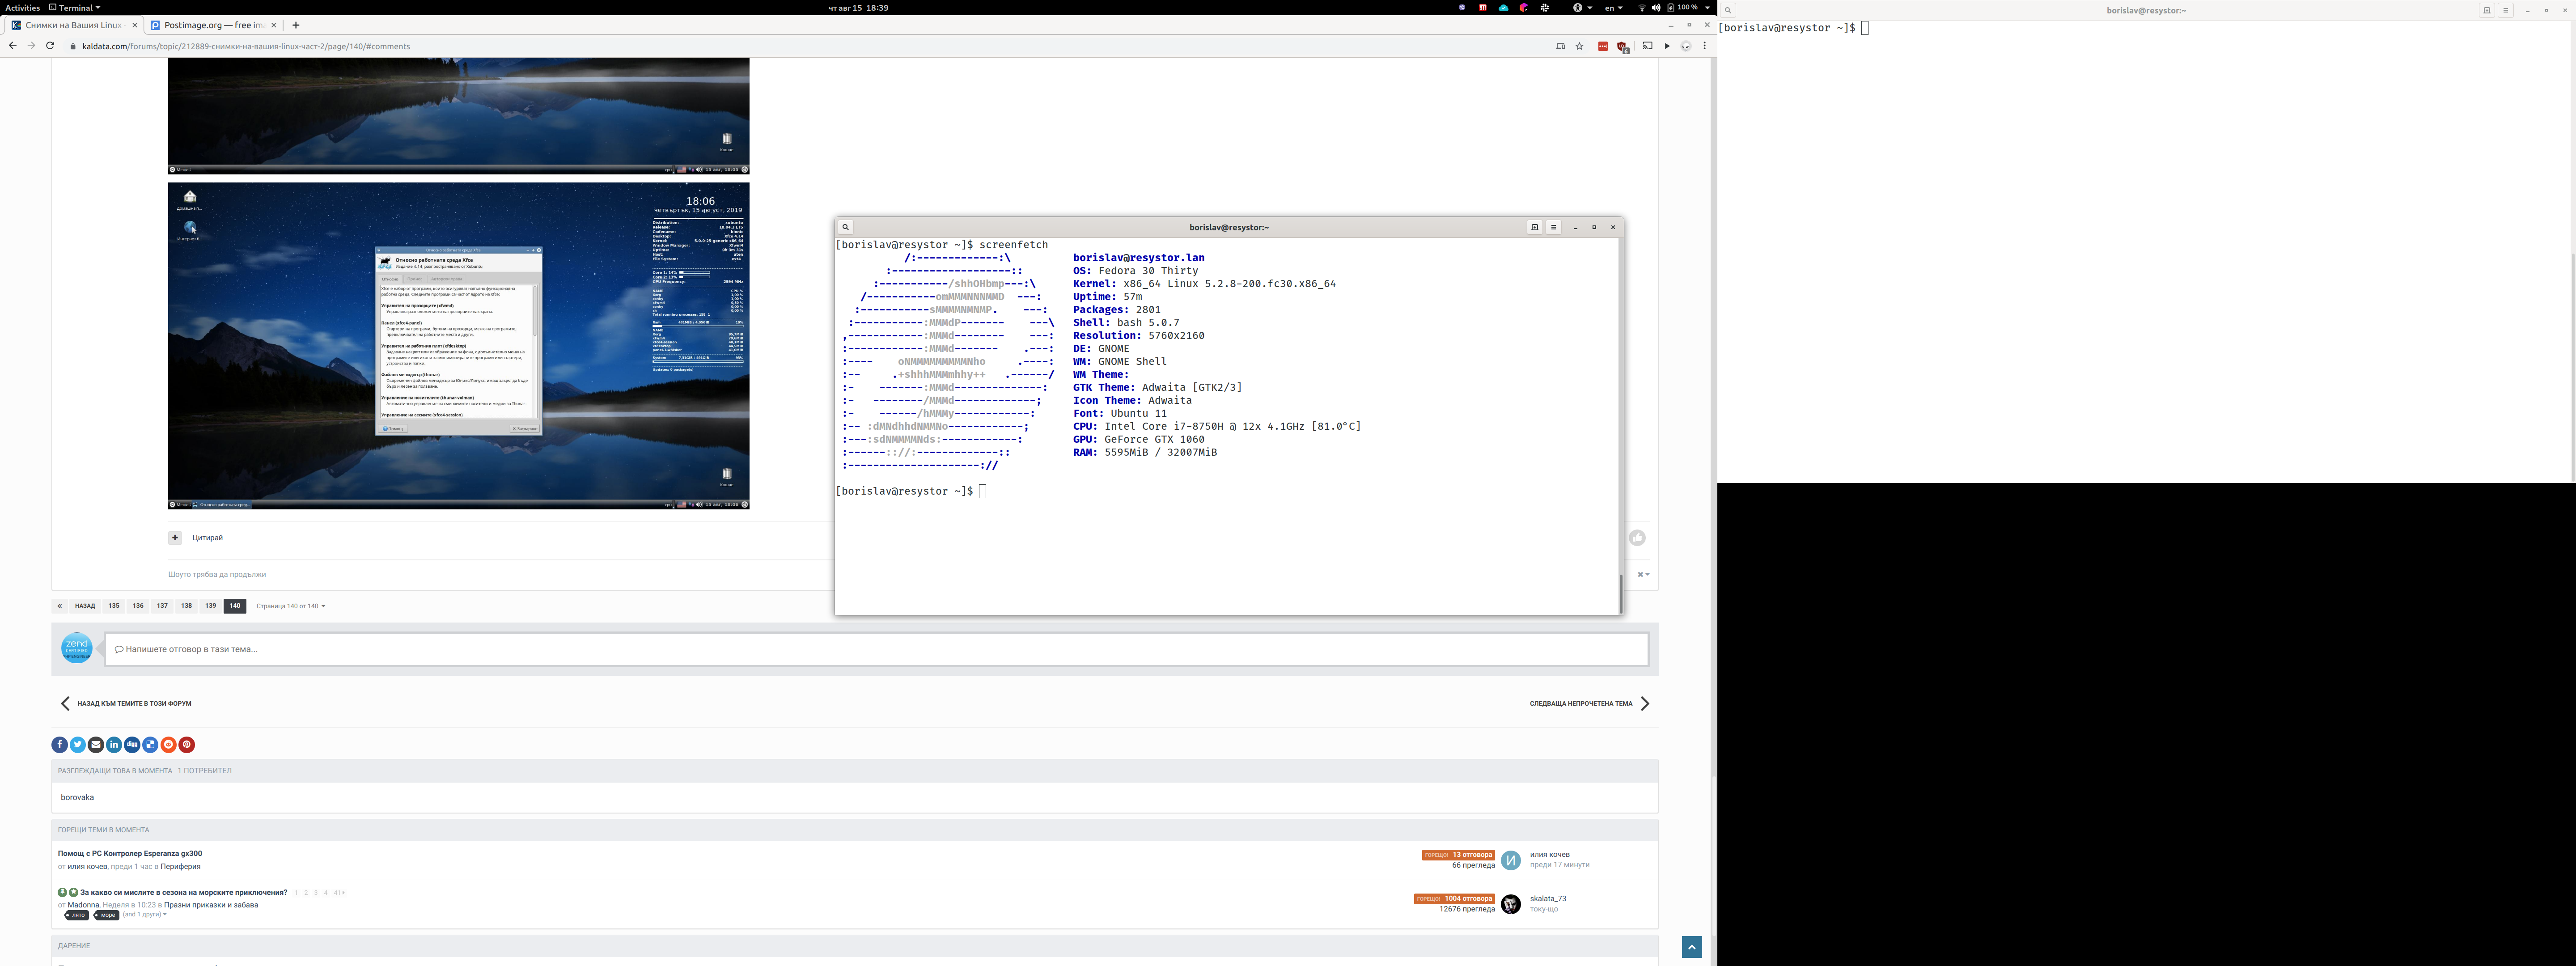Click search icon in right-side terminal window
Image resolution: width=2576 pixels, height=966 pixels.
[1727, 10]
